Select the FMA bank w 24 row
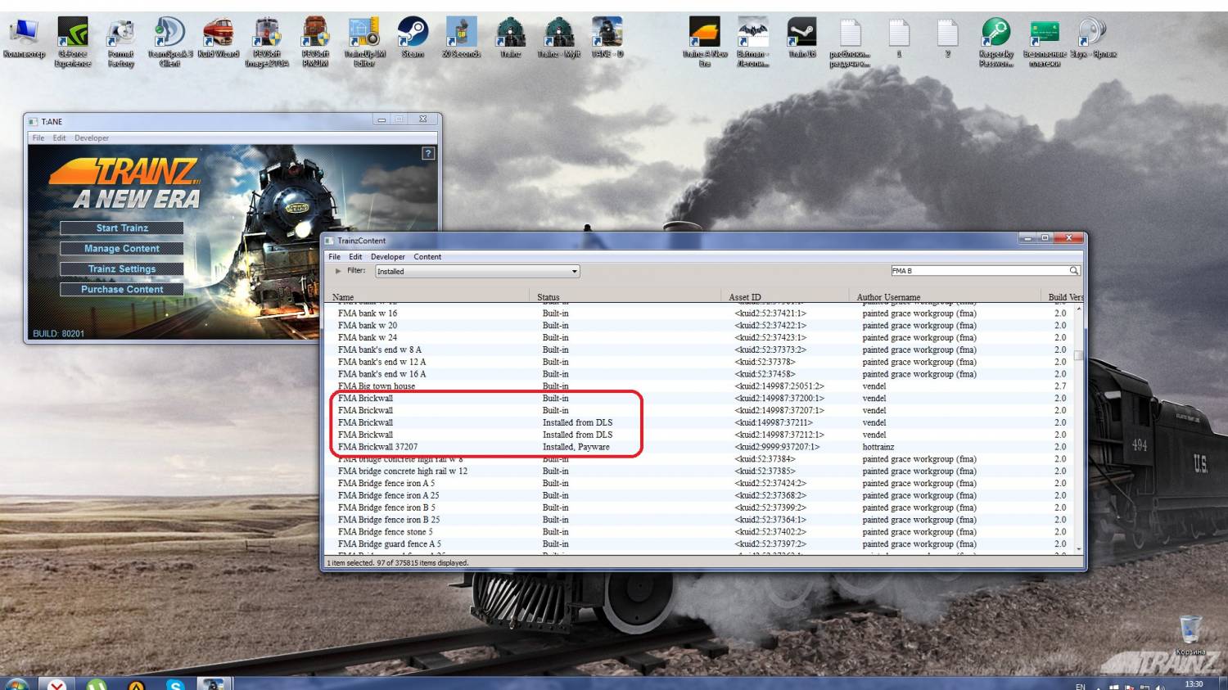This screenshot has width=1228, height=690. 699,338
